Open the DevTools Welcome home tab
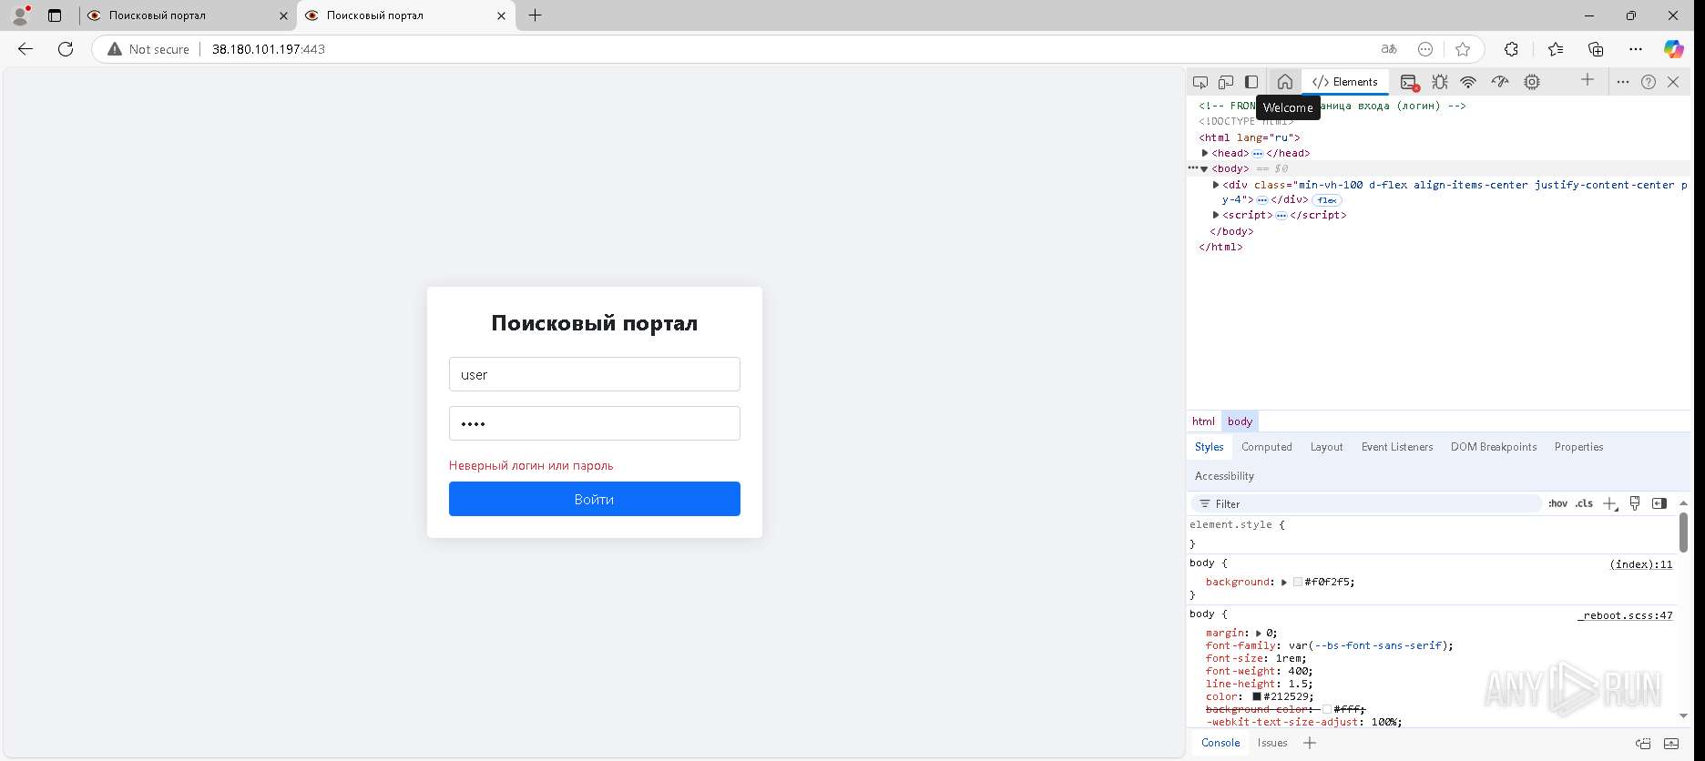Image resolution: width=1705 pixels, height=761 pixels. 1284,82
